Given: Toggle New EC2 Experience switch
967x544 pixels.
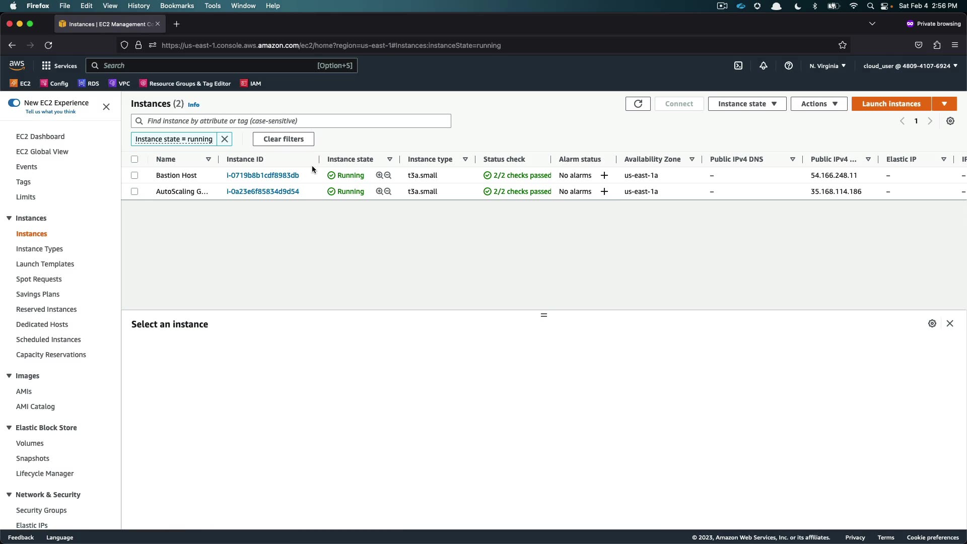Looking at the screenshot, I should tap(14, 103).
